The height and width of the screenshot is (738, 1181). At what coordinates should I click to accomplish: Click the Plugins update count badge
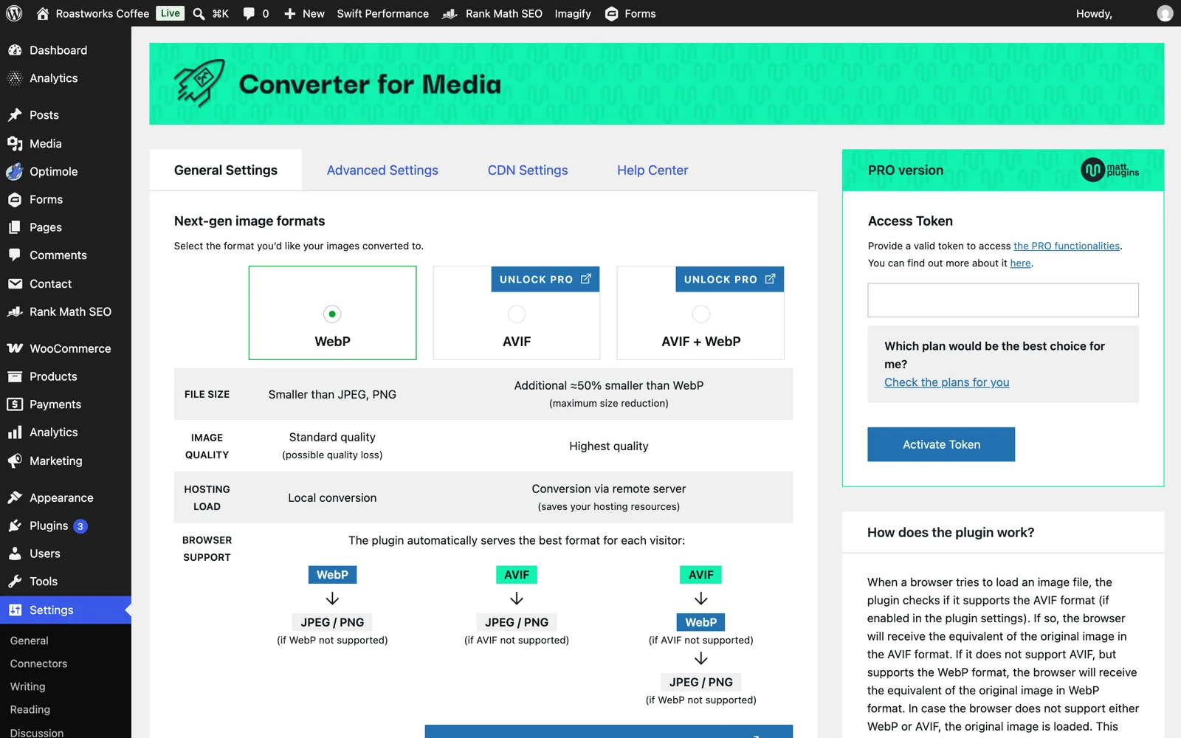pyautogui.click(x=80, y=526)
